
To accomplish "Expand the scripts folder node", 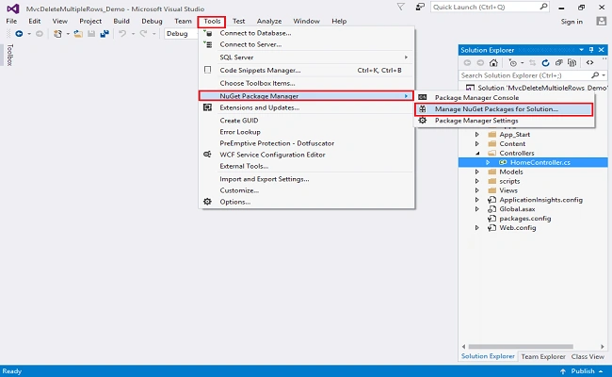I will coord(477,181).
